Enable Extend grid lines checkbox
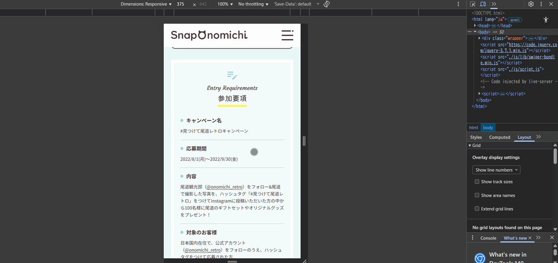This screenshot has height=263, width=558. tap(477, 209)
